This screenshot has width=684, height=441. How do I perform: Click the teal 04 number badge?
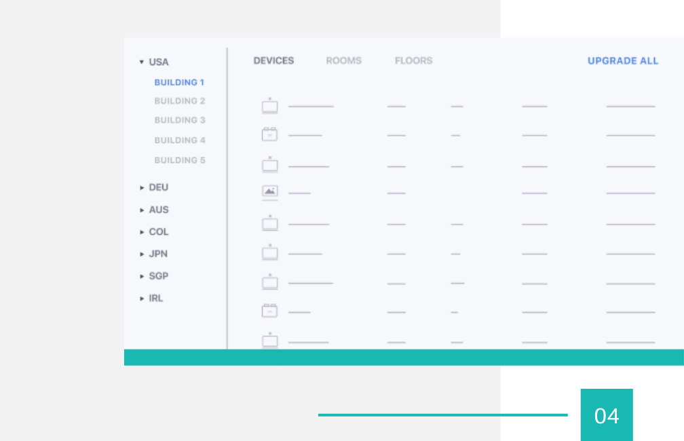(x=607, y=415)
